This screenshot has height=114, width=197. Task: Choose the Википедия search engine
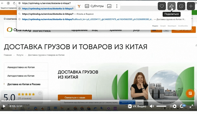[172, 26]
